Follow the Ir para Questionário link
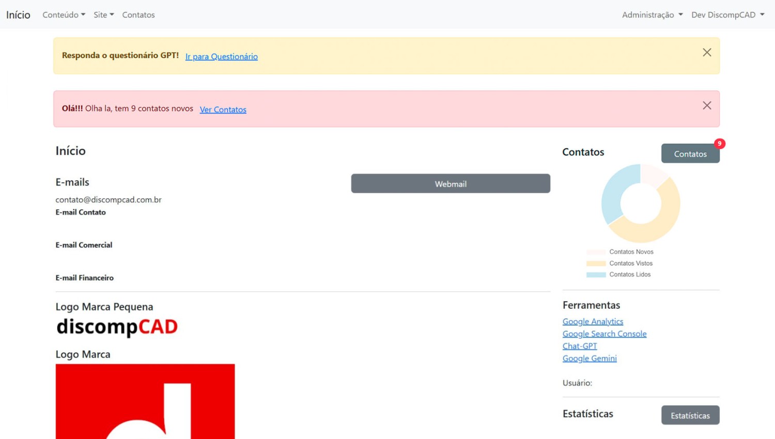This screenshot has width=775, height=439. (221, 57)
